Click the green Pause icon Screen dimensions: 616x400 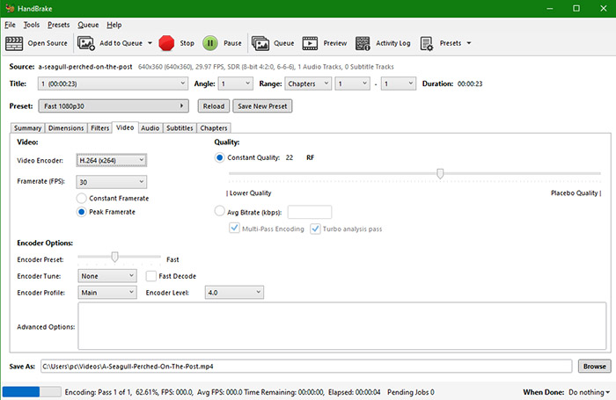(x=210, y=43)
